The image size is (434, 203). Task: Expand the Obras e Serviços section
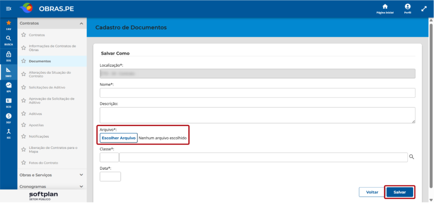pyautogui.click(x=81, y=175)
